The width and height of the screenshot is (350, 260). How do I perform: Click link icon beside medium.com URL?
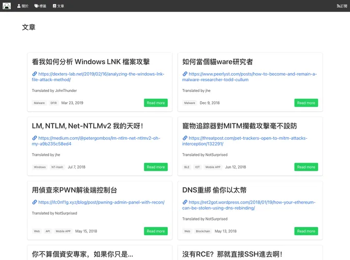[34, 138]
